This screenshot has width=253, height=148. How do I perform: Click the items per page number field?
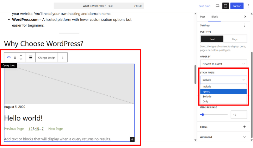(239, 115)
